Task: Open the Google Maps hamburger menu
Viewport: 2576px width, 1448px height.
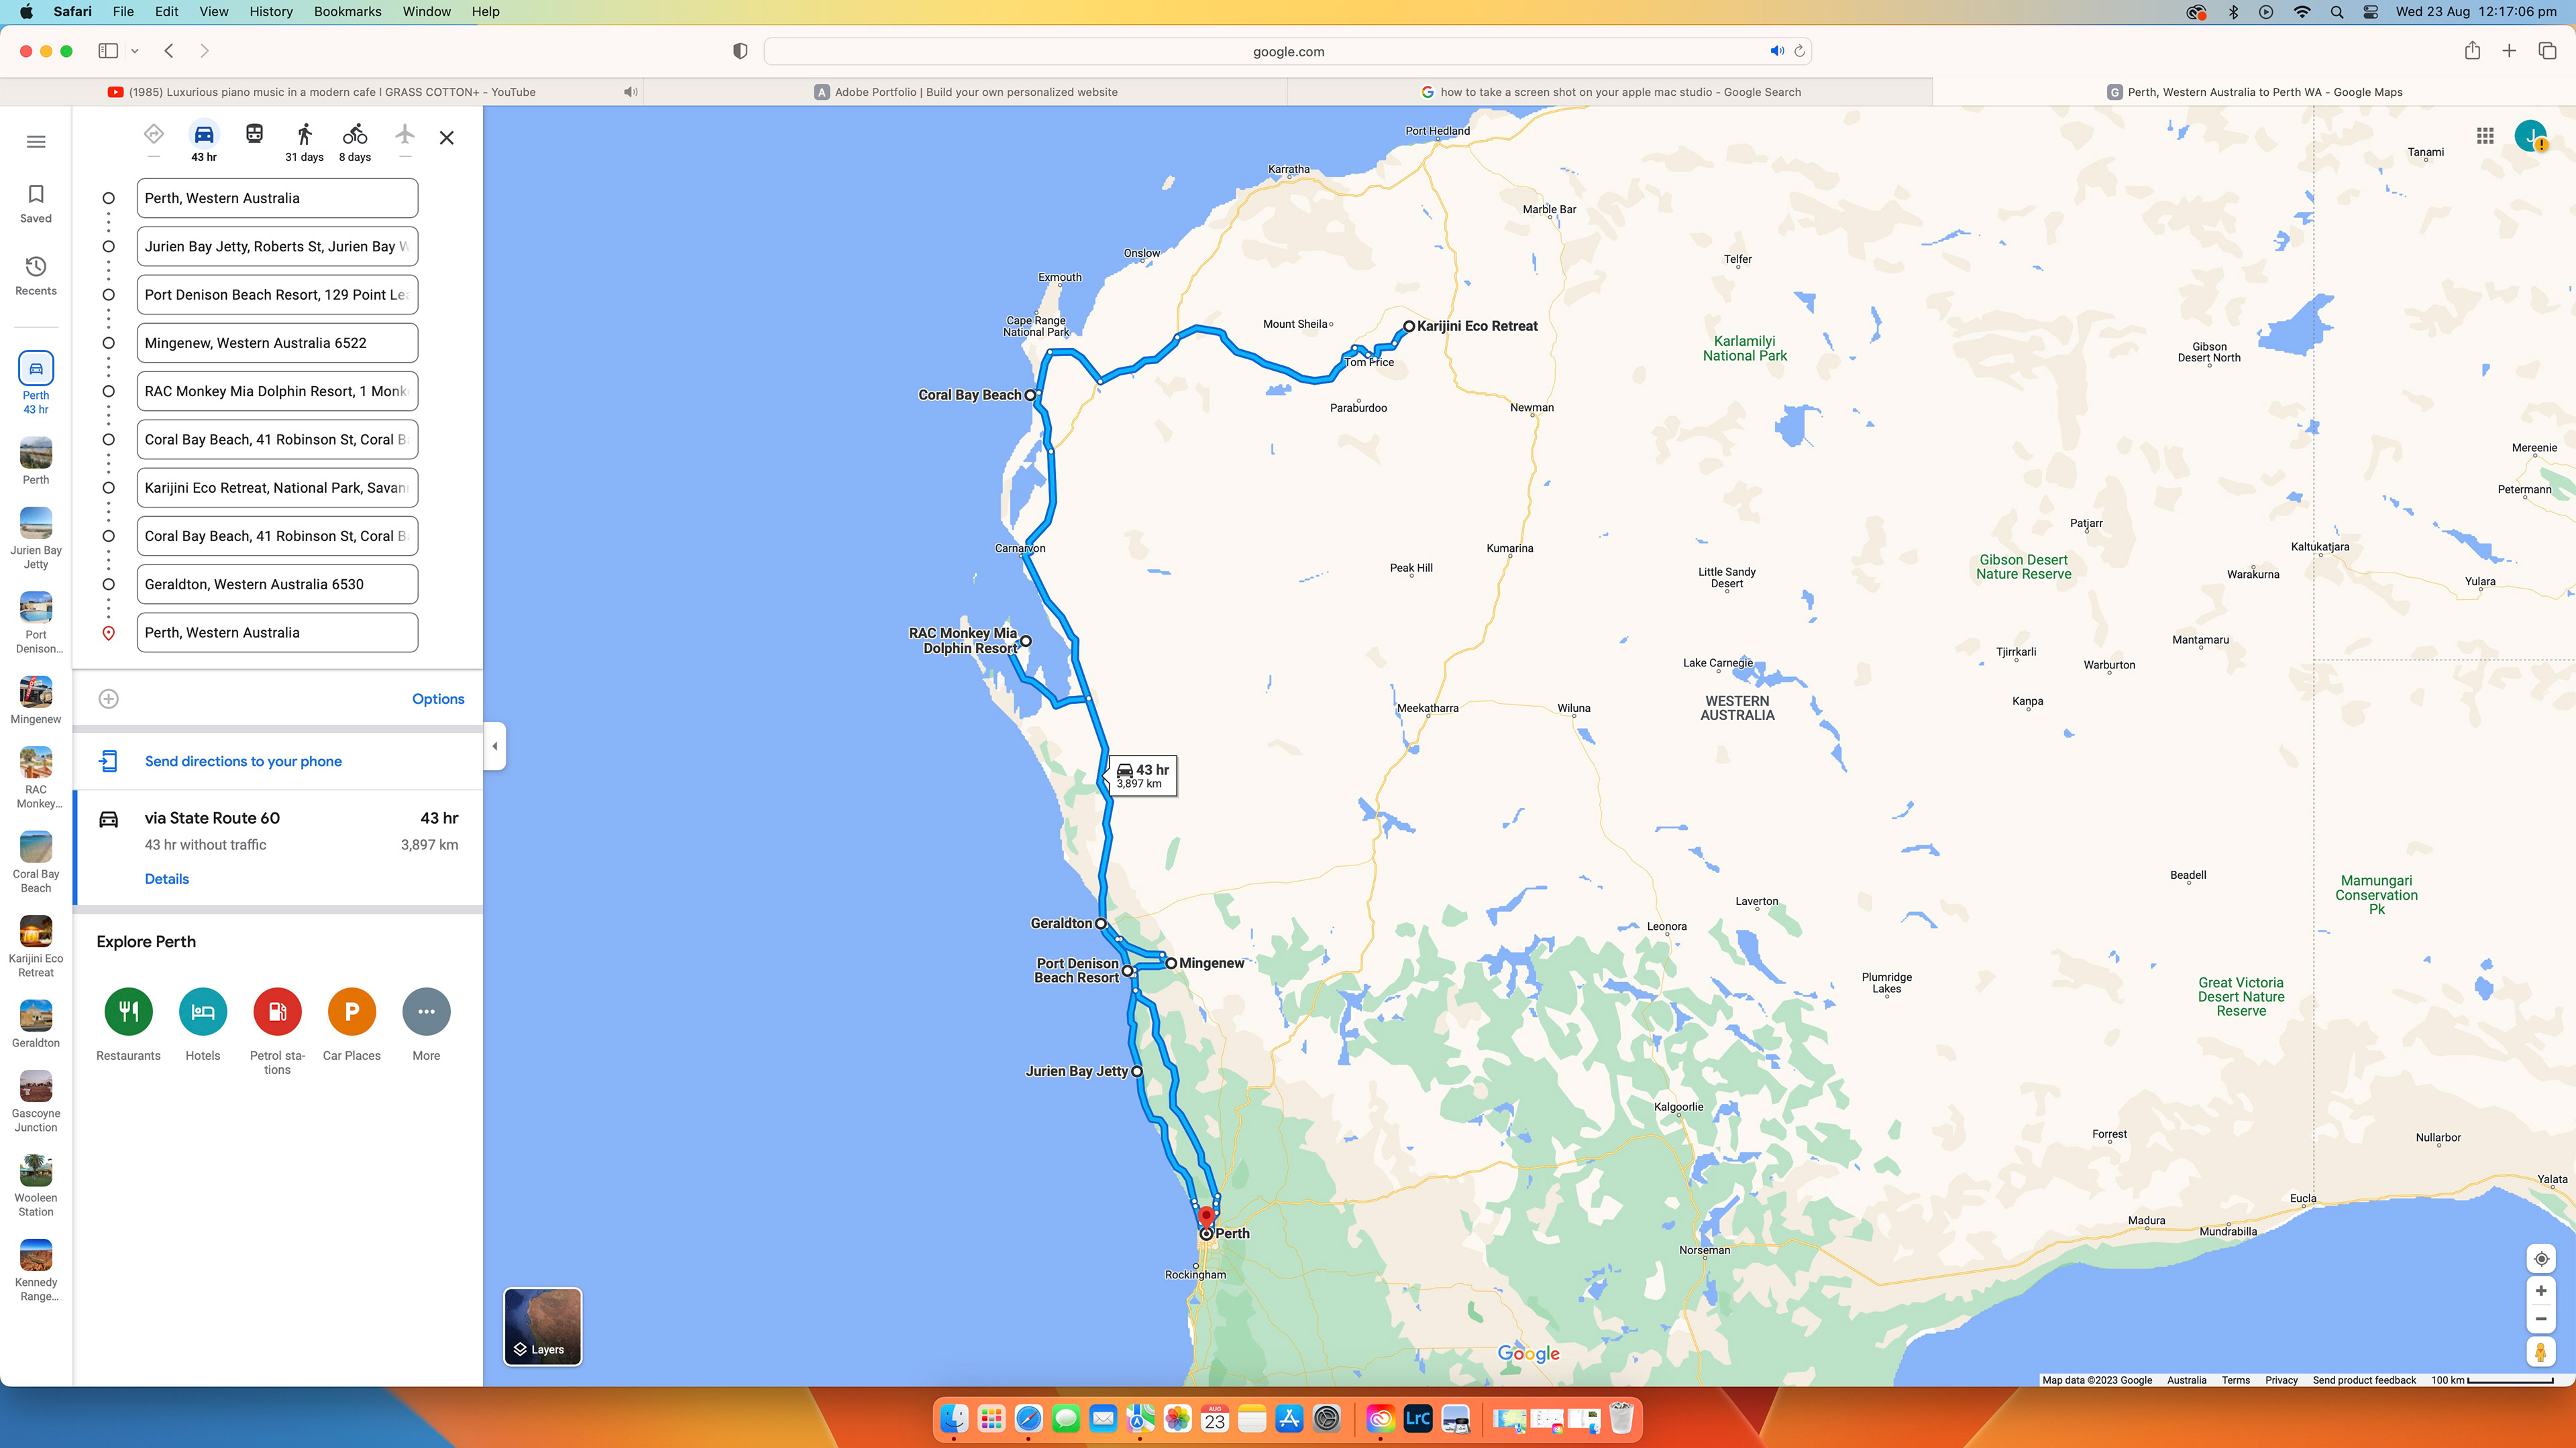Action: 36,142
